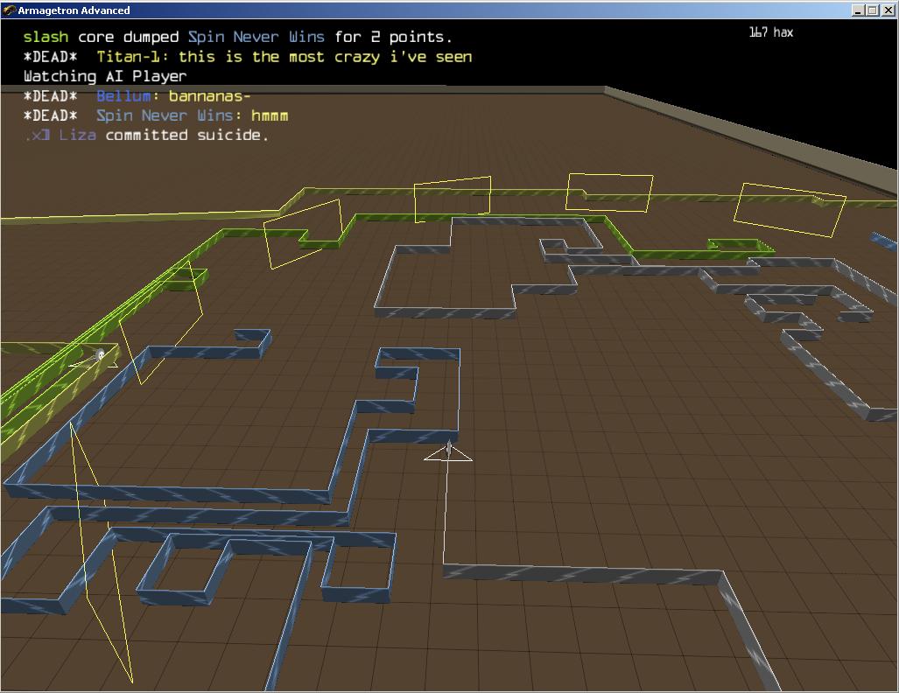Close the Armagetron Advanced window
Viewport: 899px width, 693px height.
[888, 10]
